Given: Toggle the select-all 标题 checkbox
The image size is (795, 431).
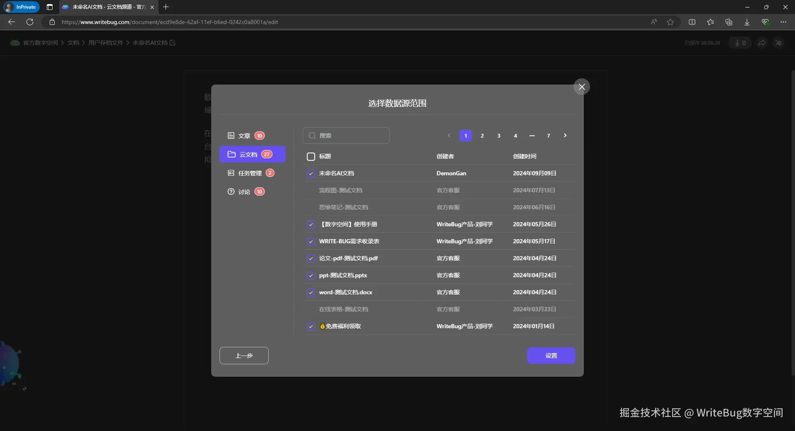Looking at the screenshot, I should pos(311,157).
